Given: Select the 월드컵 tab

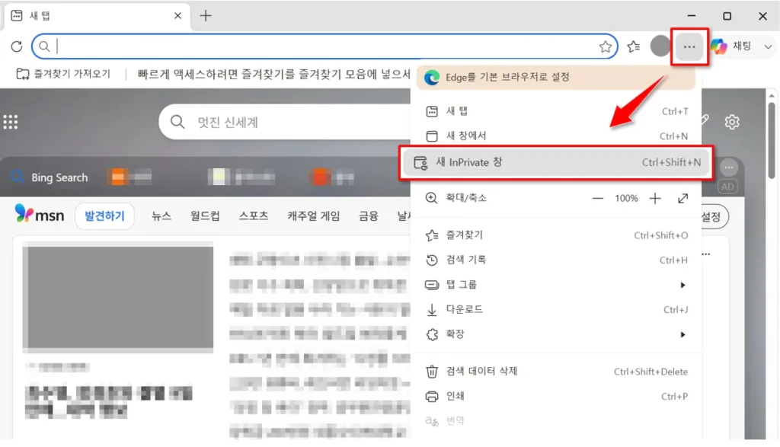Looking at the screenshot, I should 205,216.
